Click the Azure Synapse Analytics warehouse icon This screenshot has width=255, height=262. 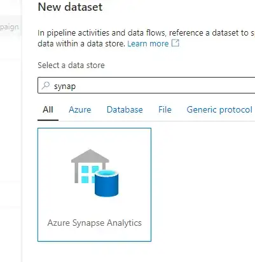(x=95, y=173)
